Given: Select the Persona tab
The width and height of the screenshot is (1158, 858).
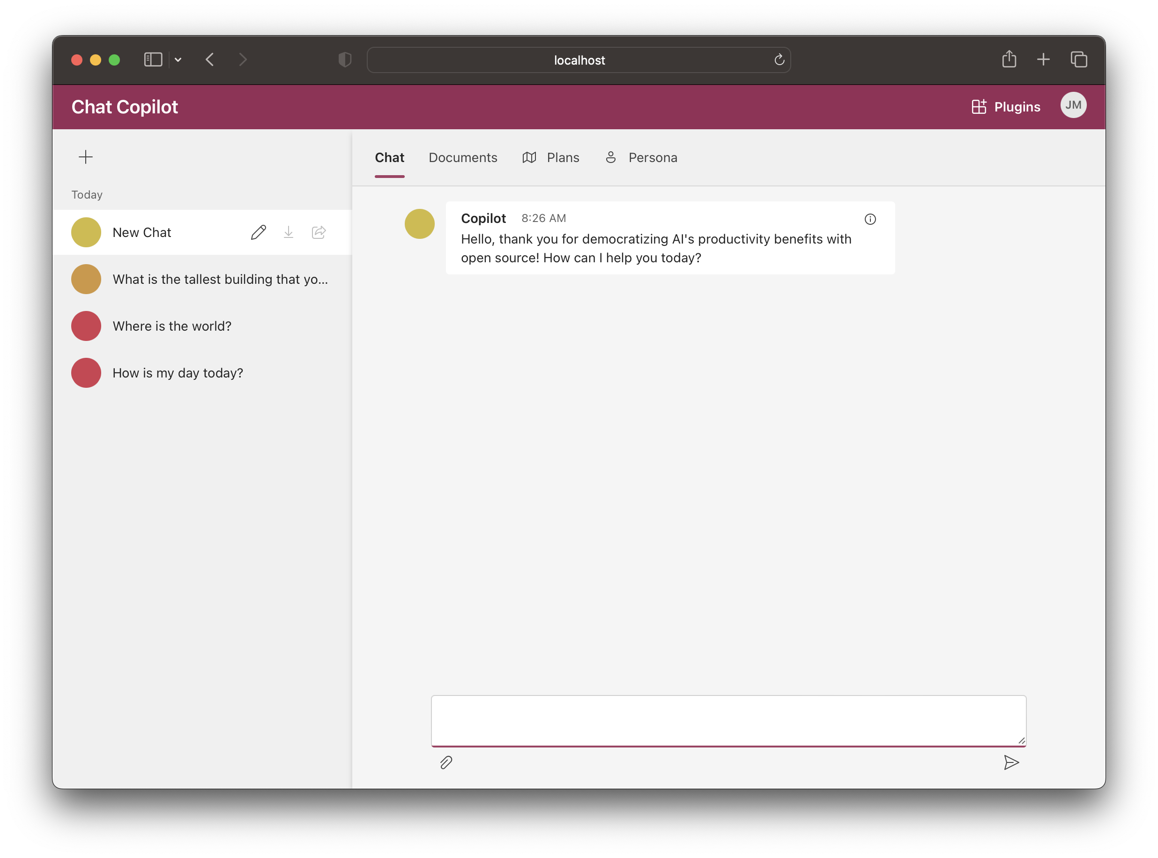Looking at the screenshot, I should pyautogui.click(x=641, y=157).
